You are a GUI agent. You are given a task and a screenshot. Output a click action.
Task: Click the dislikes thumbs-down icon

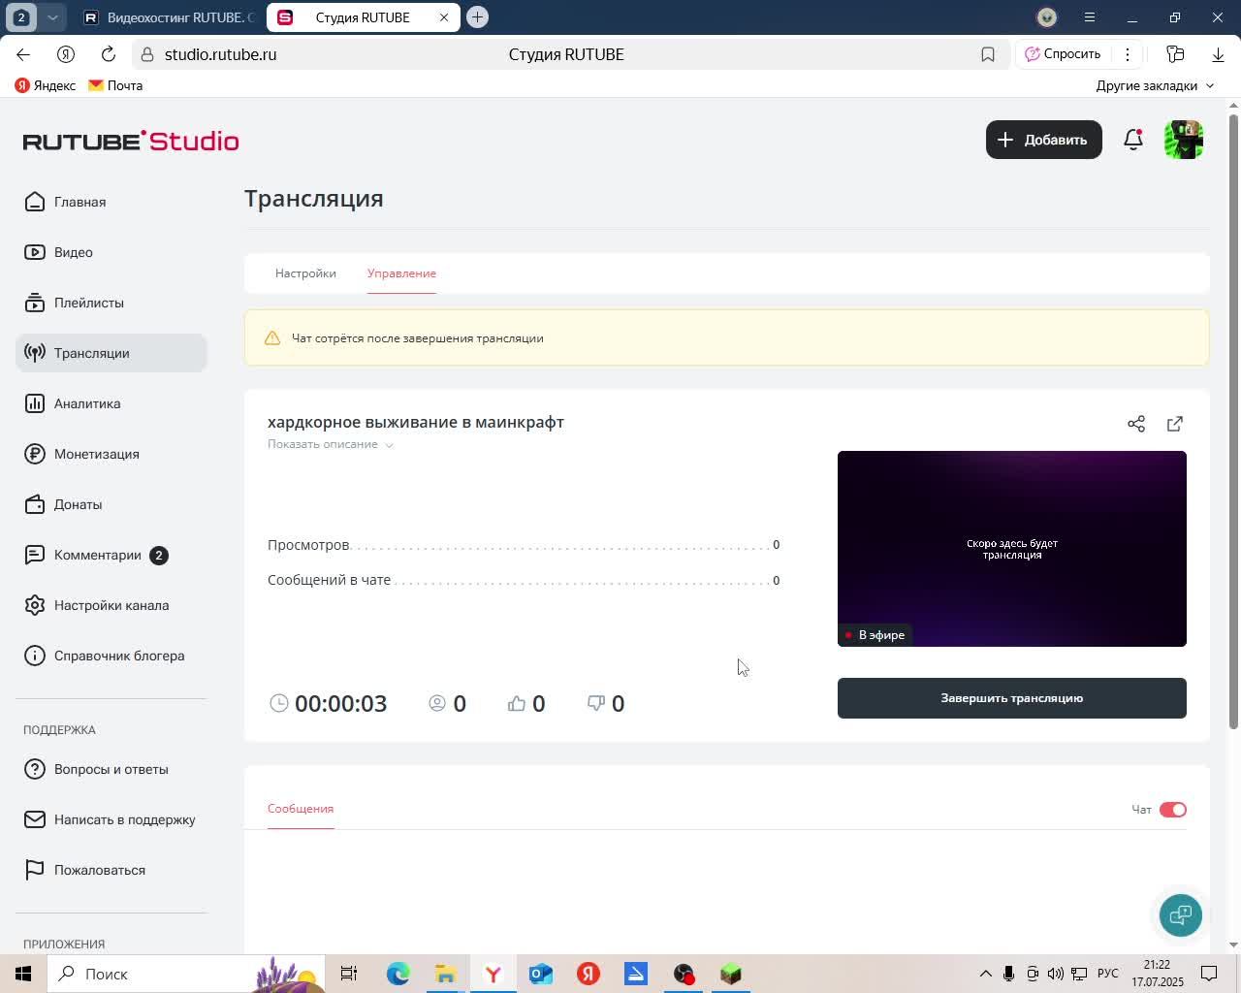pyautogui.click(x=596, y=703)
